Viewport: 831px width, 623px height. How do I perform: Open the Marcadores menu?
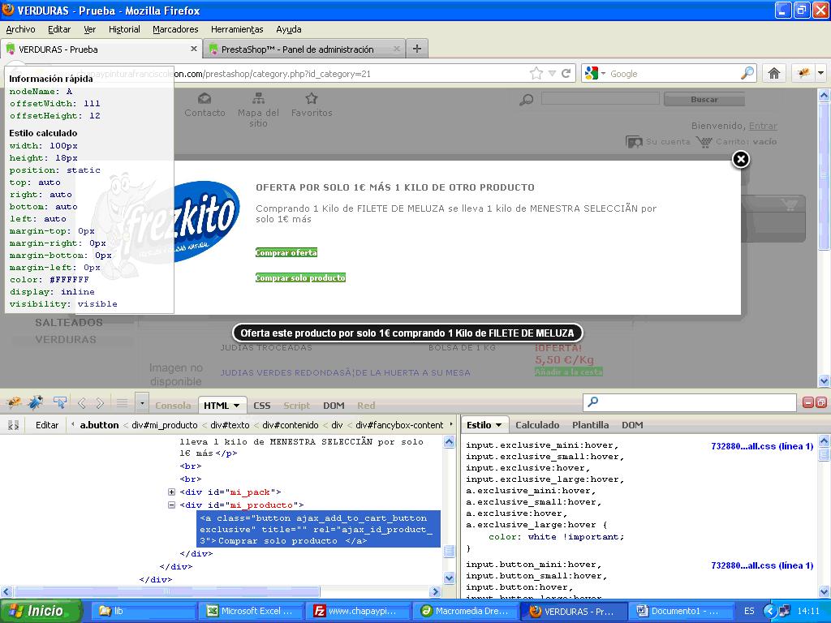point(175,29)
